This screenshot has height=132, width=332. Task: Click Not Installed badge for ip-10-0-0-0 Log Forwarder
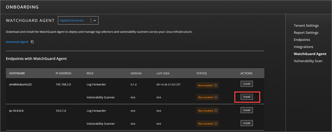(207, 111)
